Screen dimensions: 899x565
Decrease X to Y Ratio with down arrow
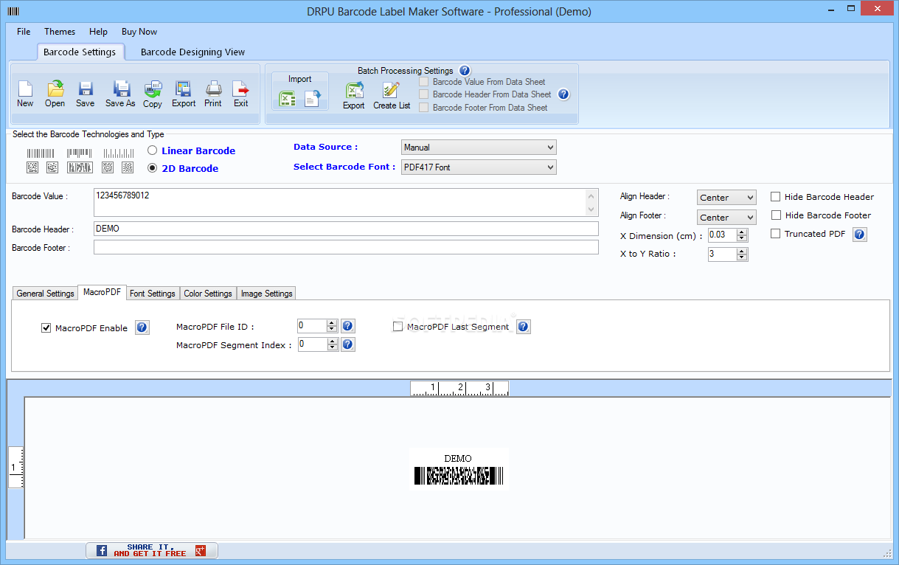pyautogui.click(x=742, y=258)
